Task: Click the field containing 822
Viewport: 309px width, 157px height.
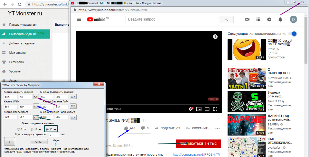Action: tap(11, 117)
